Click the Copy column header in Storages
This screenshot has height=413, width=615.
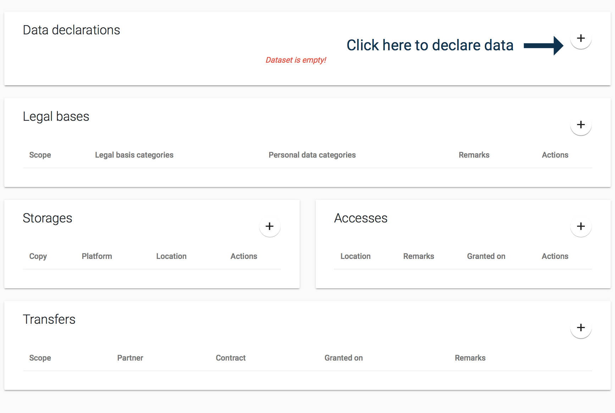pyautogui.click(x=38, y=256)
